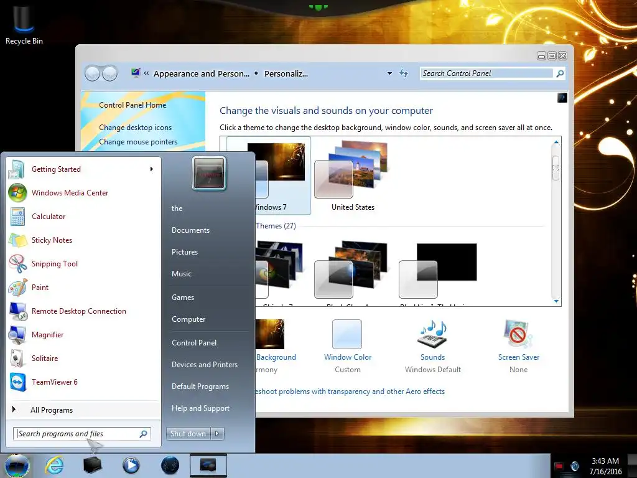
Task: Open the Window Color link
Action: (x=347, y=357)
